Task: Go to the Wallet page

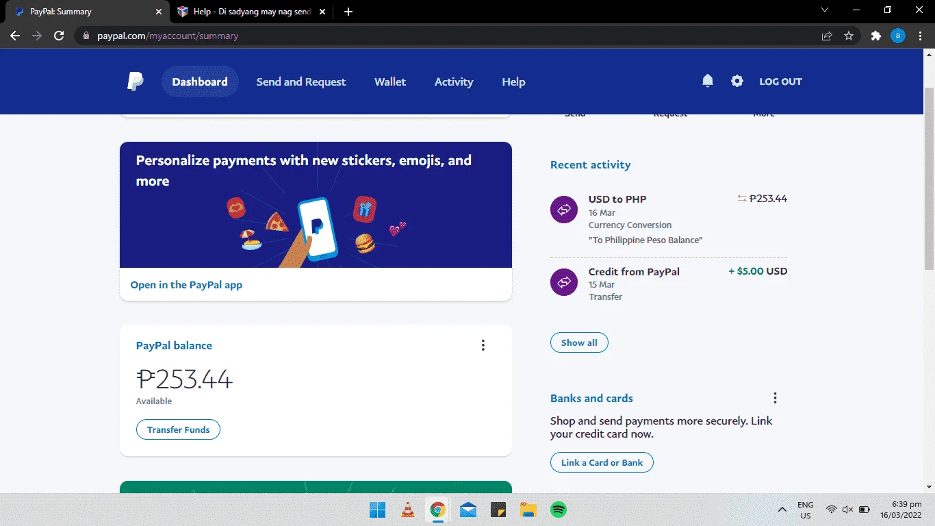Action: [x=390, y=82]
